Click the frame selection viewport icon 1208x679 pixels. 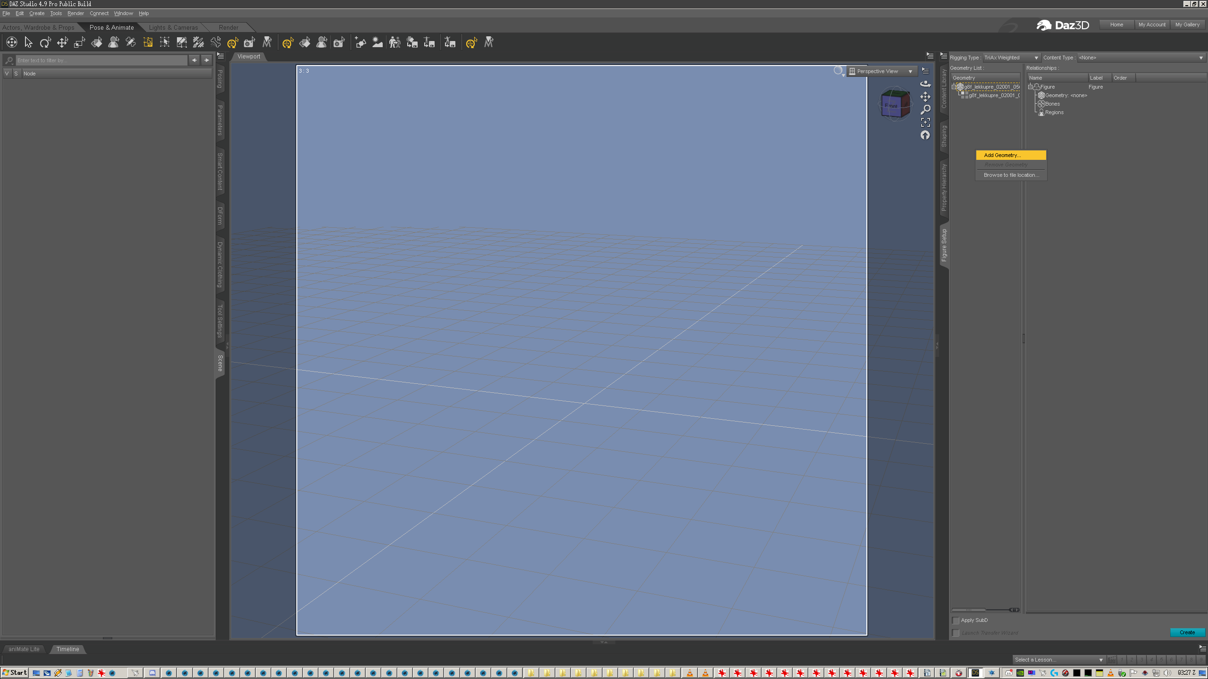tap(925, 123)
